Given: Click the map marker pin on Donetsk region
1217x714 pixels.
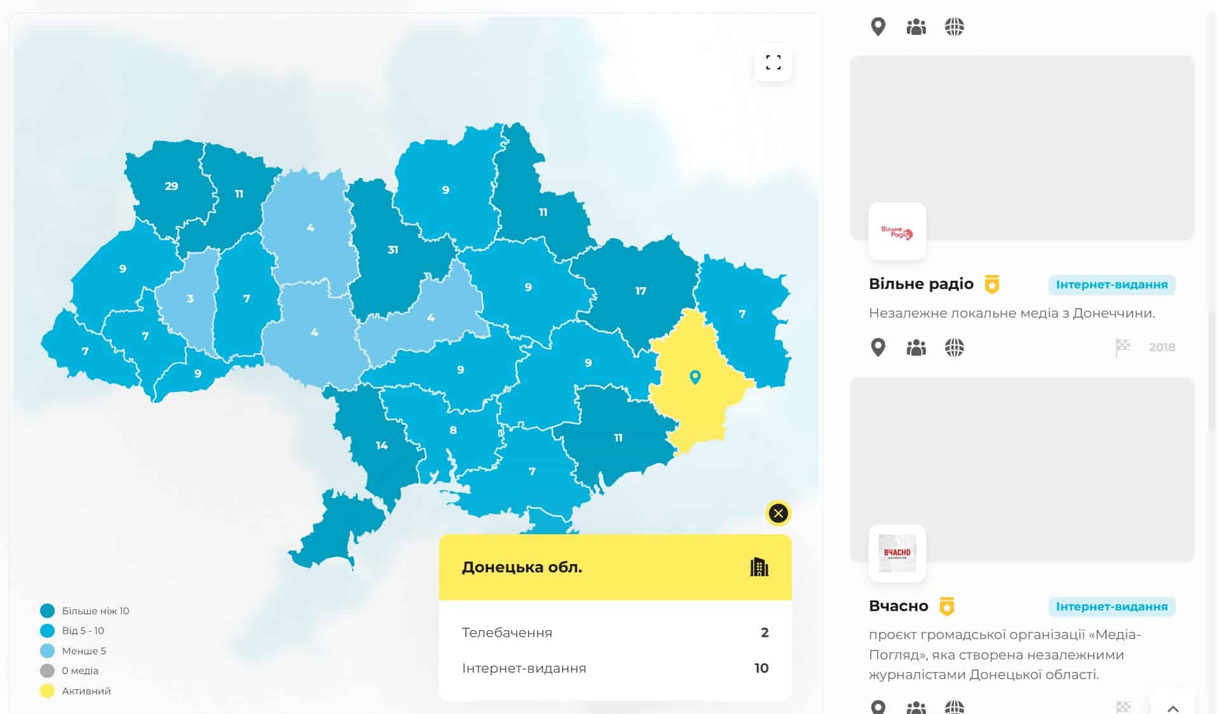Looking at the screenshot, I should 695,376.
